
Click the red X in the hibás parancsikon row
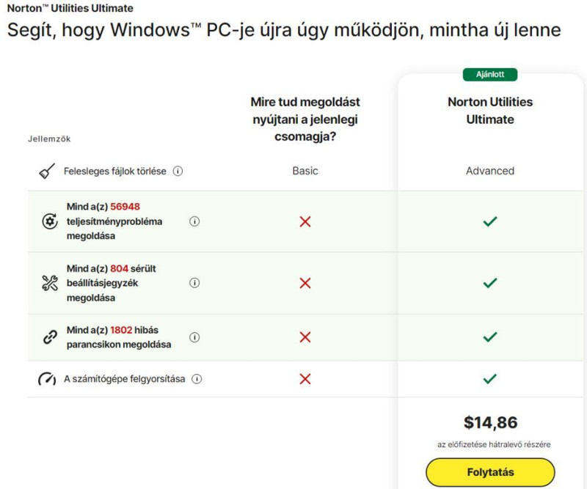click(305, 337)
